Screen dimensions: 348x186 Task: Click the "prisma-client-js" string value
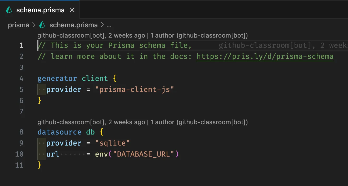coord(135,90)
